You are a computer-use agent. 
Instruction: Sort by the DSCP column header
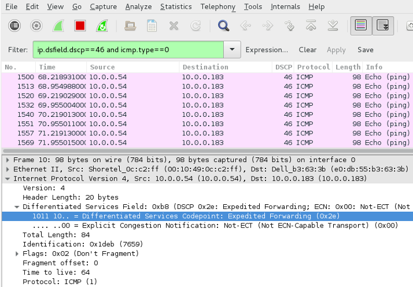click(283, 67)
